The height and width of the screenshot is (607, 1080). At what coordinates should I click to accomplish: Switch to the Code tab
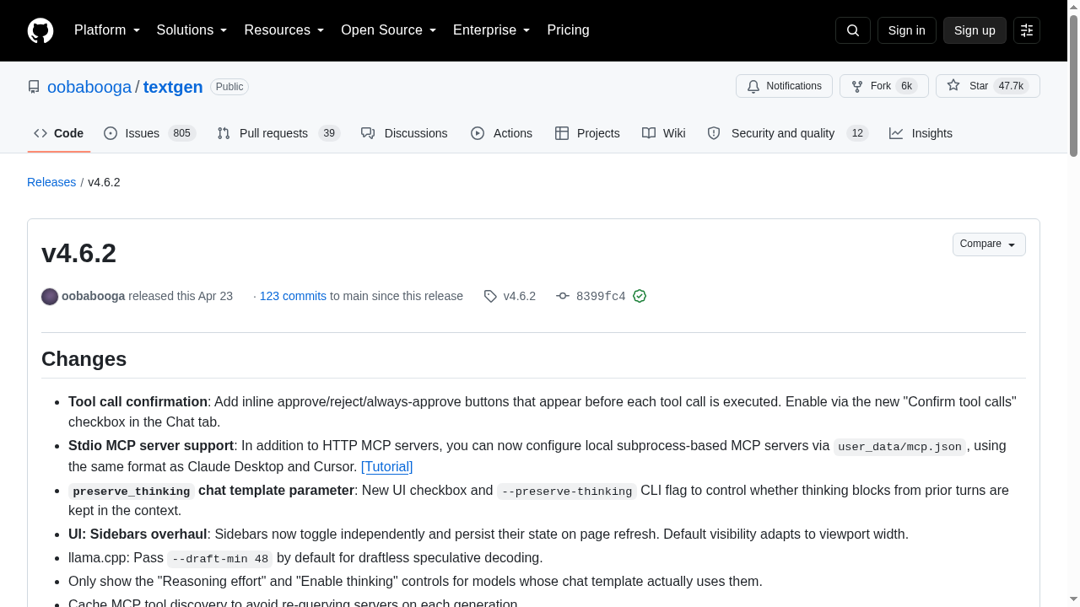pyautogui.click(x=59, y=133)
